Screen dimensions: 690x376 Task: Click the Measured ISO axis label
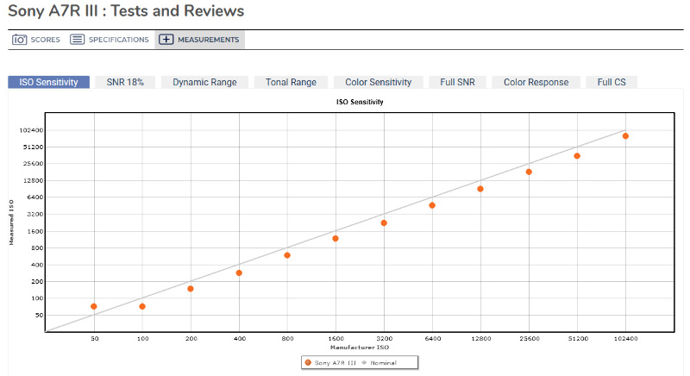pyautogui.click(x=11, y=222)
